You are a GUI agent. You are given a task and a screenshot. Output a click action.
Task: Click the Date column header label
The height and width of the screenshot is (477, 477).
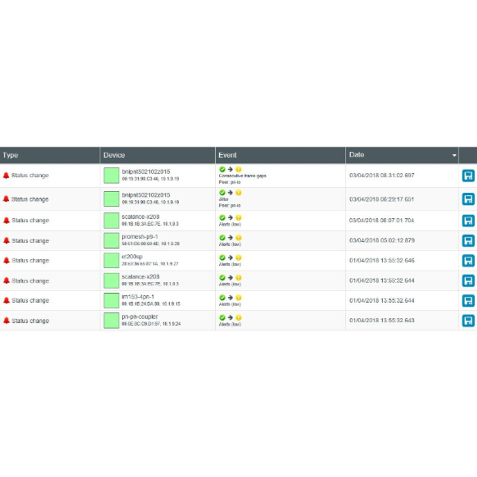[357, 155]
